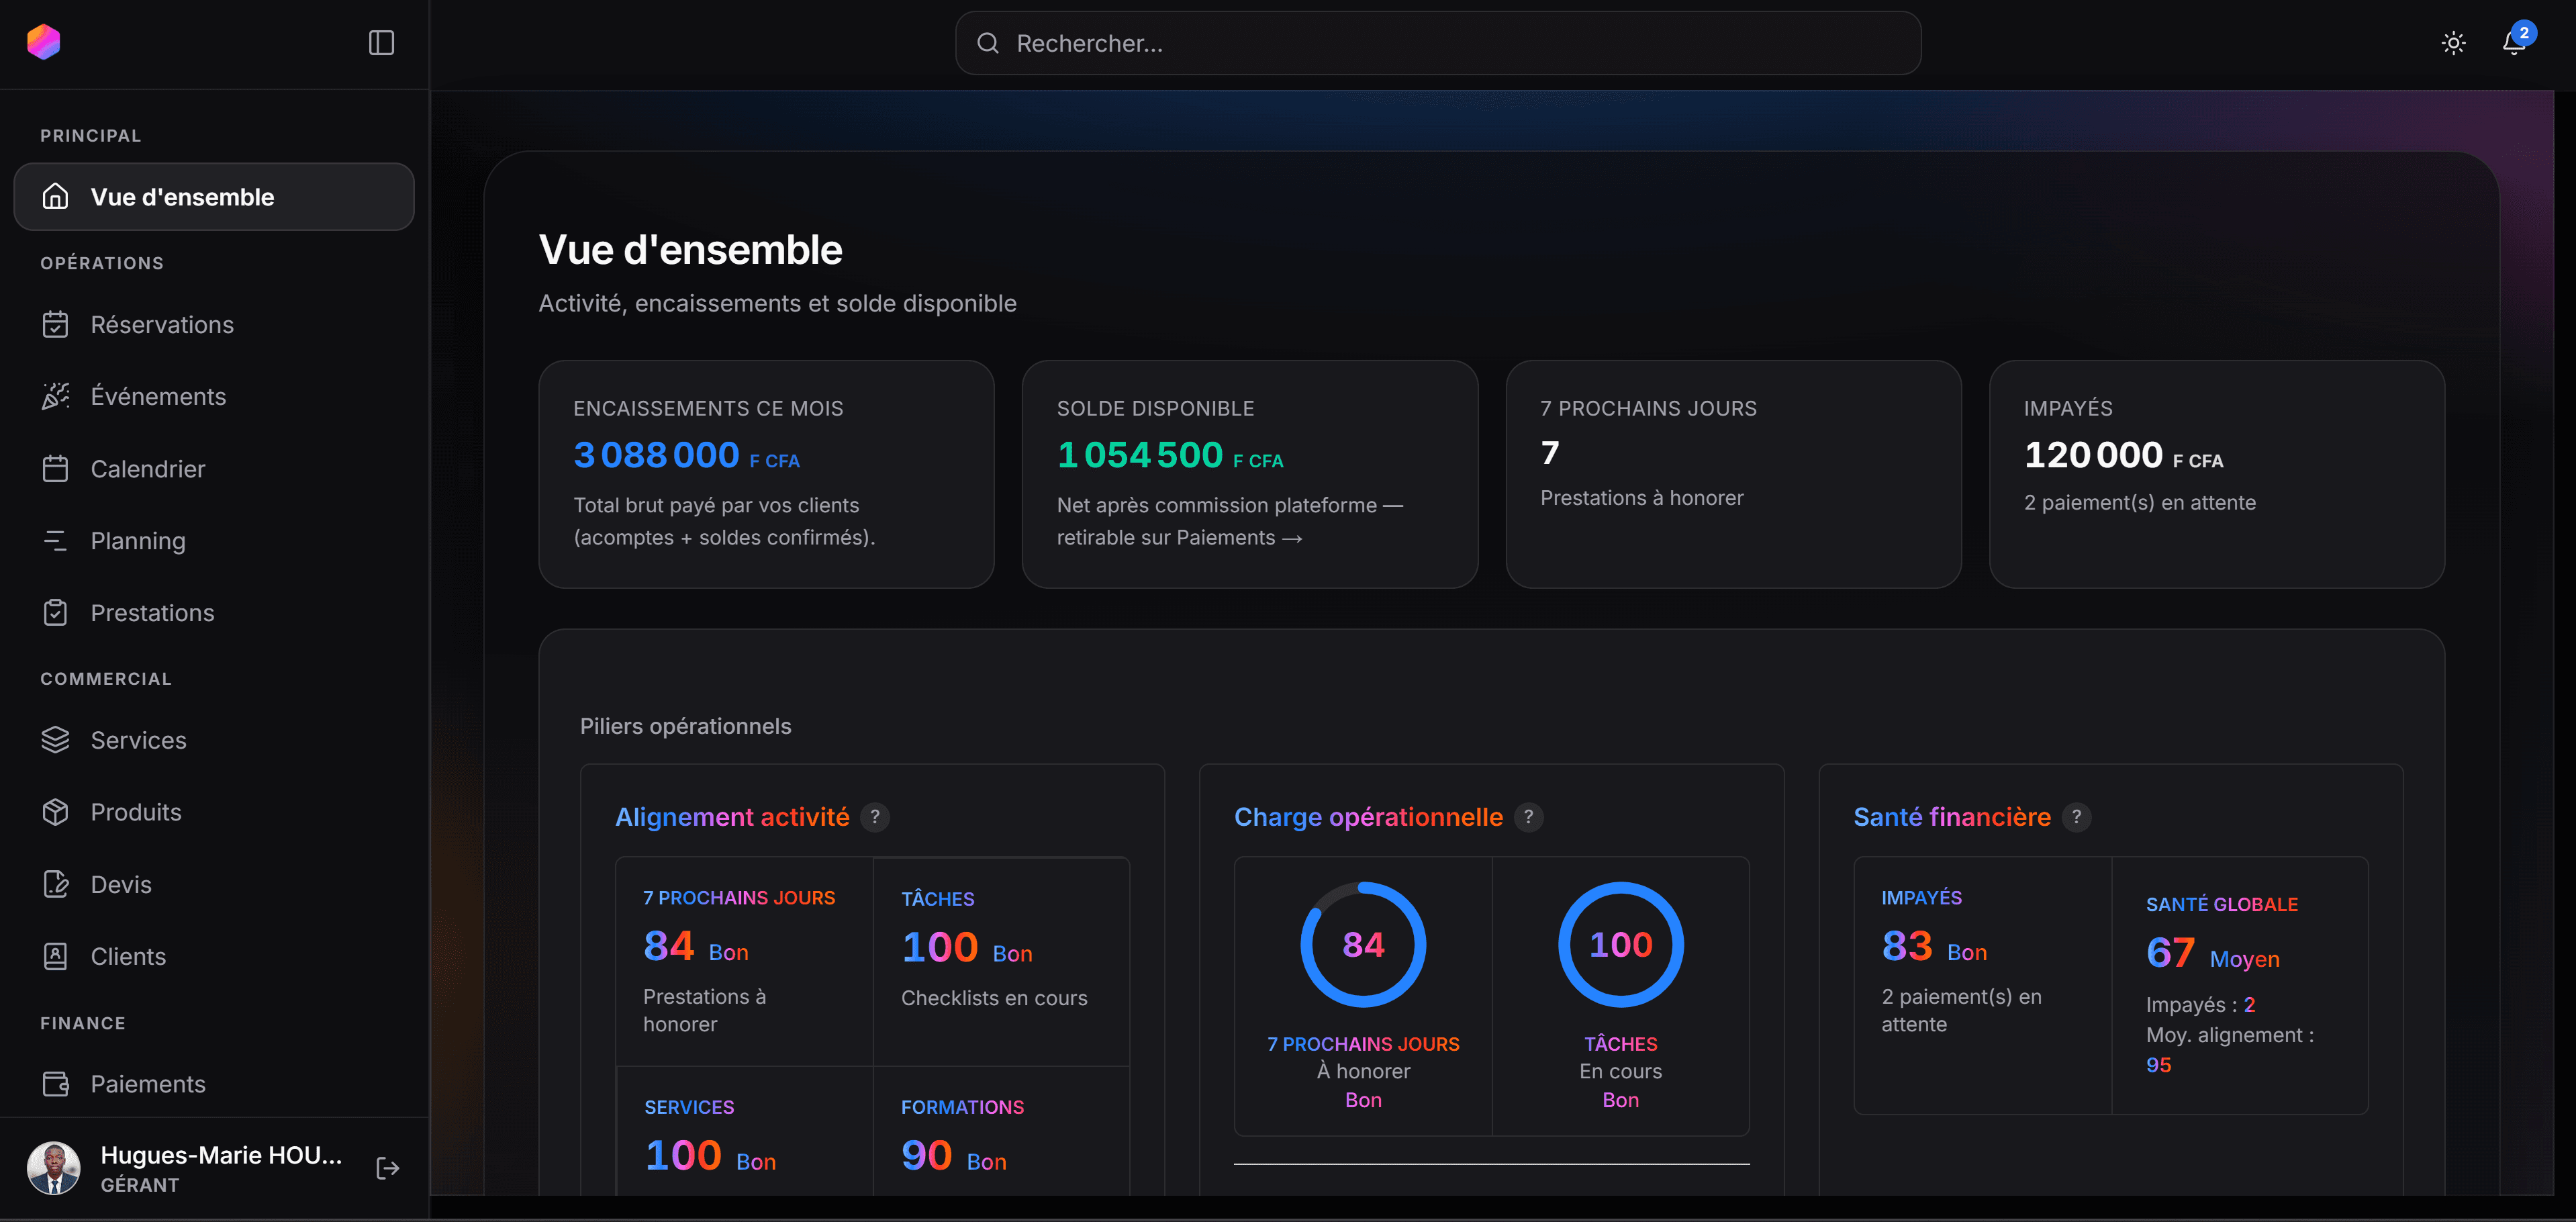Viewport: 2576px width, 1222px height.
Task: Open the Vue d'ensemble menu item
Action: click(214, 197)
